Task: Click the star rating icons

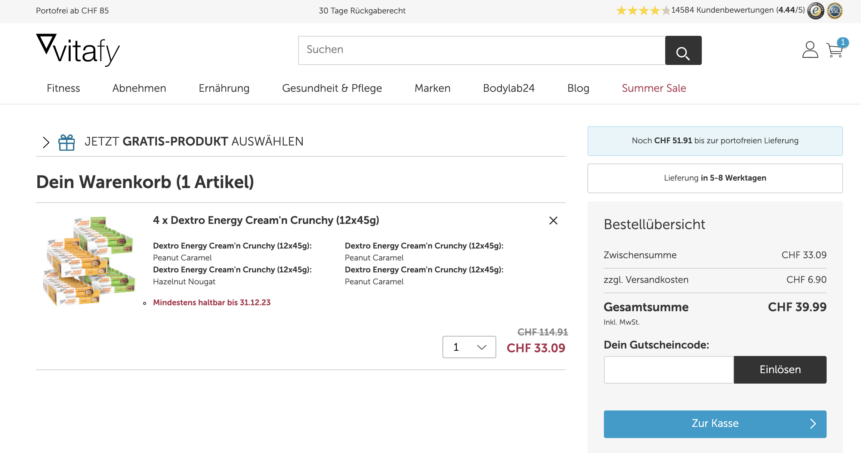Action: (x=642, y=11)
